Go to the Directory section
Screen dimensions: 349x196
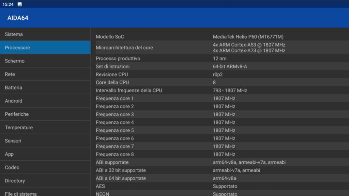click(x=45, y=181)
